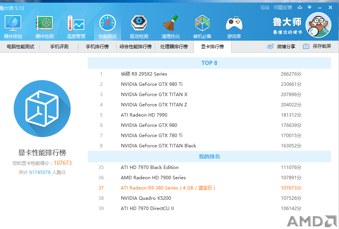Click the 鲁大师 brand logo text
This screenshot has height=229, width=339.
point(287,22)
